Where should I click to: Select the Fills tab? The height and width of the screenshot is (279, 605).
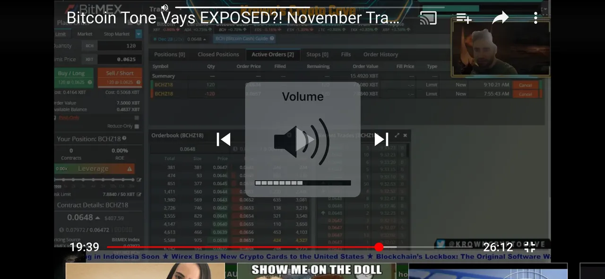pos(346,54)
